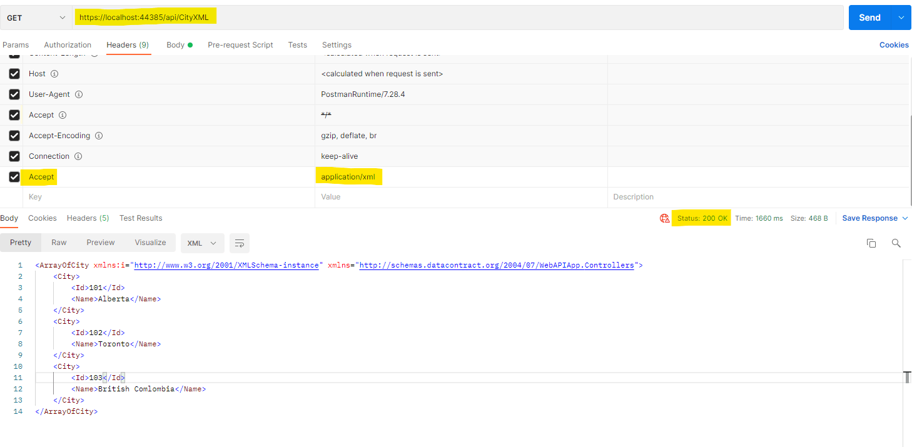The image size is (912, 447).
Task: Toggle the wrap lines icon
Action: point(240,243)
